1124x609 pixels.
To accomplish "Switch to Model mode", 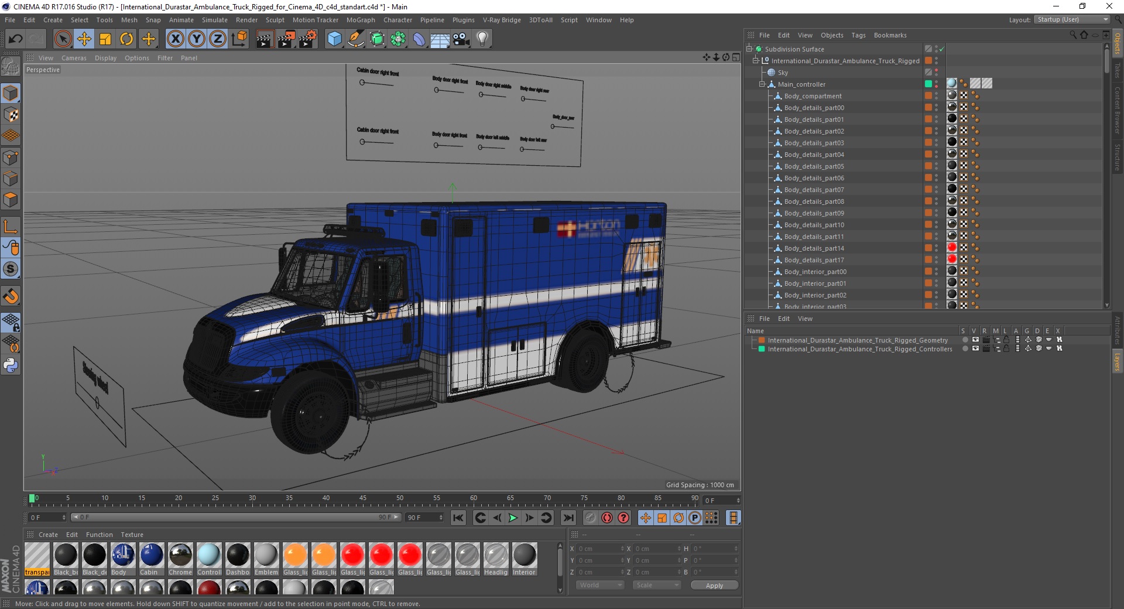I will pos(11,93).
